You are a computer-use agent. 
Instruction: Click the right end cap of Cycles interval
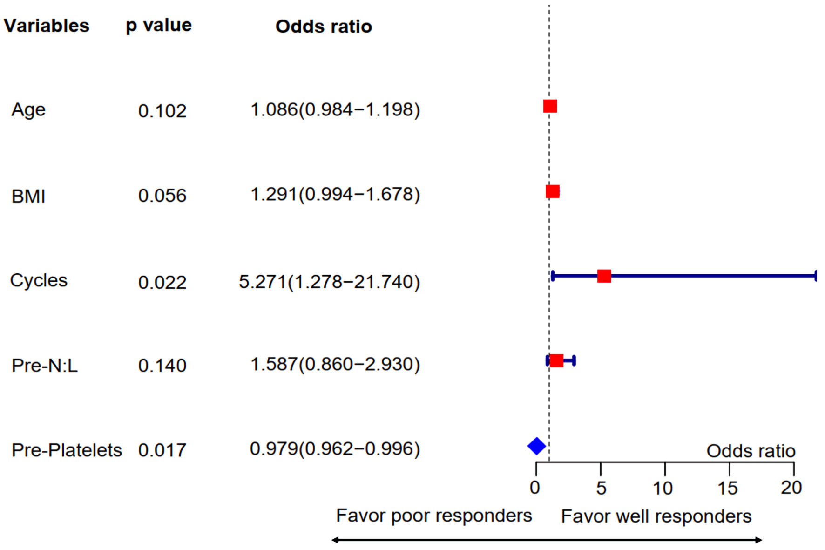click(815, 276)
